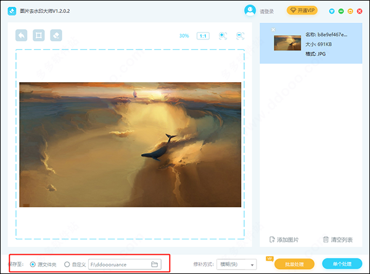Click 添加图片 to add images
The height and width of the screenshot is (274, 370).
[284, 239]
